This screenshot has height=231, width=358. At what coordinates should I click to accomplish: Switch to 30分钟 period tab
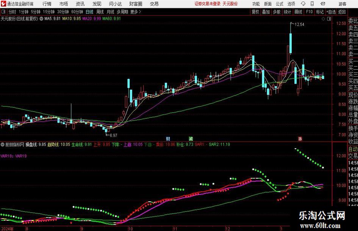63,12
